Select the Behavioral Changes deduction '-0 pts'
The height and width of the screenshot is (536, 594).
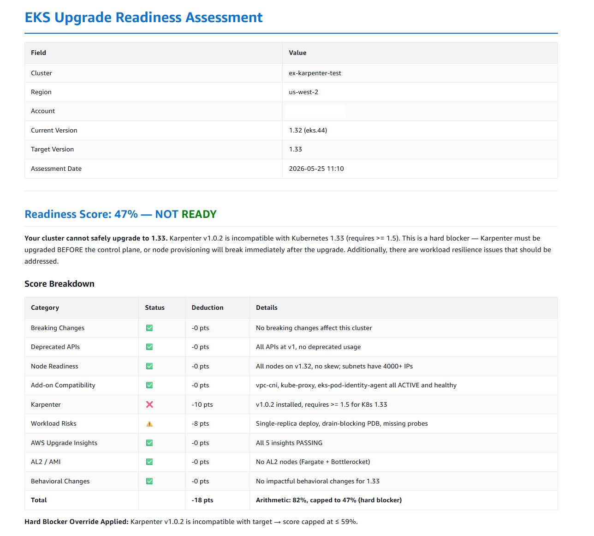pyautogui.click(x=200, y=481)
